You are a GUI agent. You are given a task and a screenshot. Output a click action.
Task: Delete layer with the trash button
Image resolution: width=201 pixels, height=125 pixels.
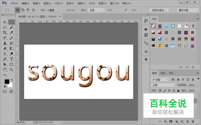click(x=193, y=122)
